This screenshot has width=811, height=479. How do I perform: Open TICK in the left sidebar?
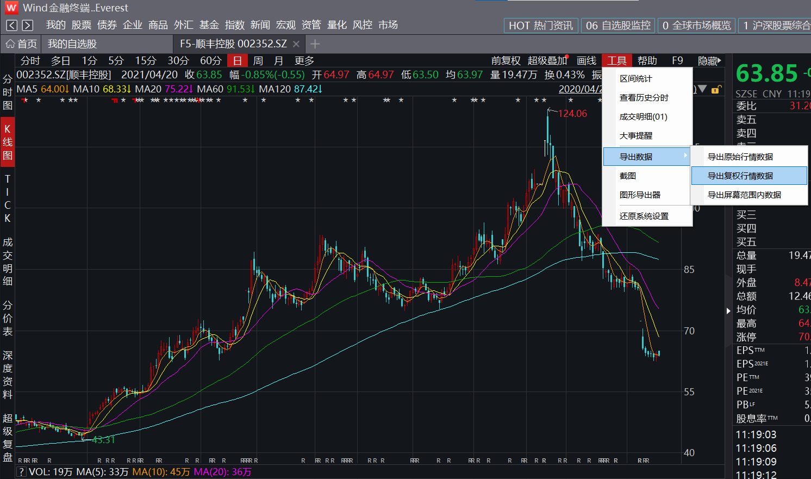8,198
